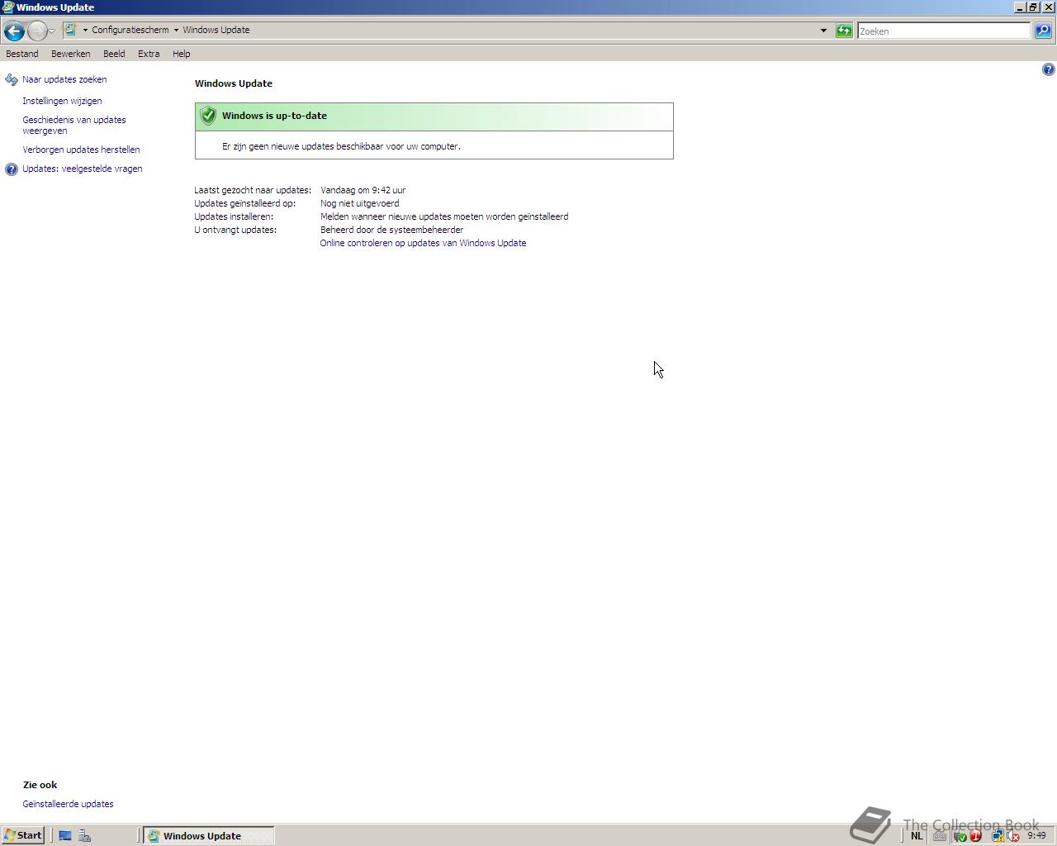Click the NL language indicator
The width and height of the screenshot is (1057, 846).
pyautogui.click(x=917, y=836)
